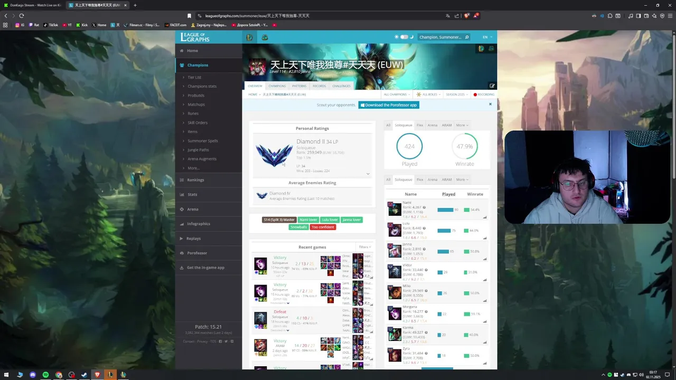Open Tier List sidebar entry

click(x=194, y=77)
